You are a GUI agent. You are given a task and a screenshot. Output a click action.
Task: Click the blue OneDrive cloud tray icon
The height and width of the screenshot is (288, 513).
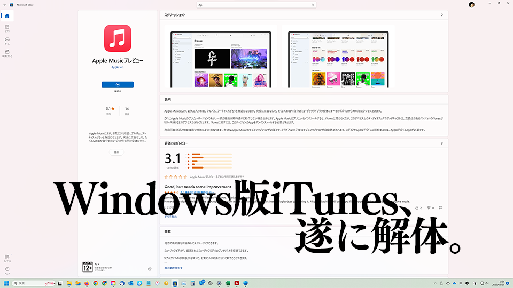point(454,283)
